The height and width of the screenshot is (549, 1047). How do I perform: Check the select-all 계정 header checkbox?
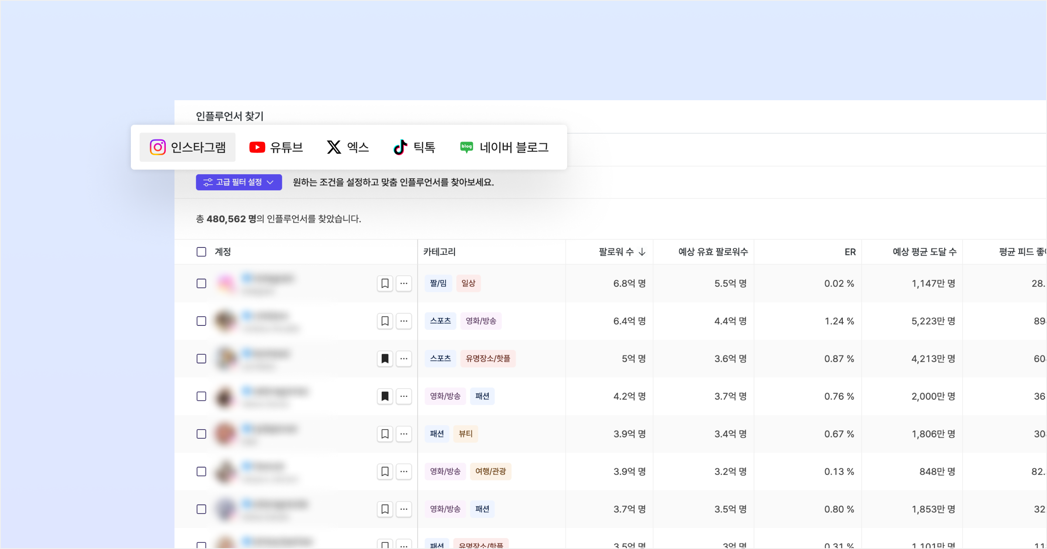tap(201, 252)
